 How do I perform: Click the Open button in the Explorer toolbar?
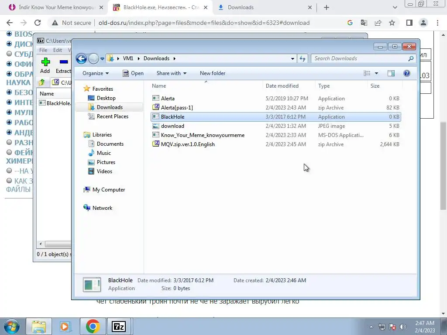[133, 73]
